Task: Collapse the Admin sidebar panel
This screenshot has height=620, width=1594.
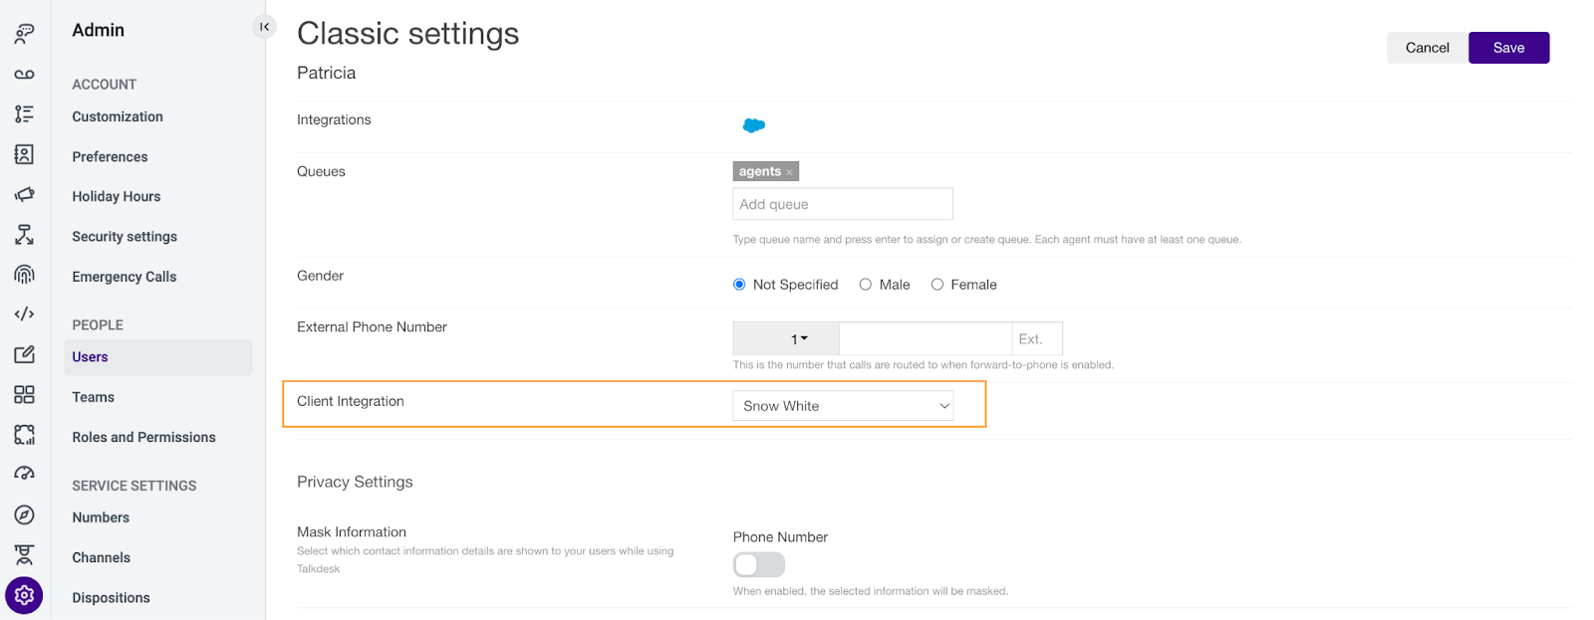Action: pyautogui.click(x=264, y=27)
